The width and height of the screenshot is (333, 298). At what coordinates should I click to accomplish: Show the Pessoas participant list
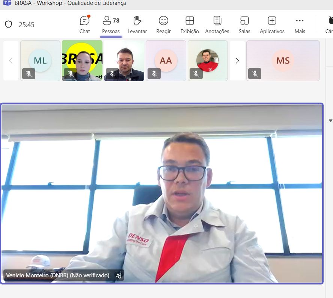[111, 24]
